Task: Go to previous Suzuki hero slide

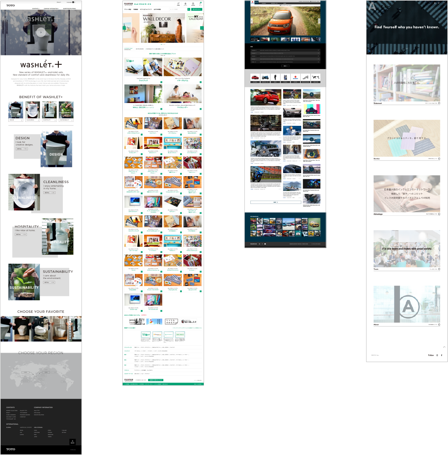Action: [252, 21]
